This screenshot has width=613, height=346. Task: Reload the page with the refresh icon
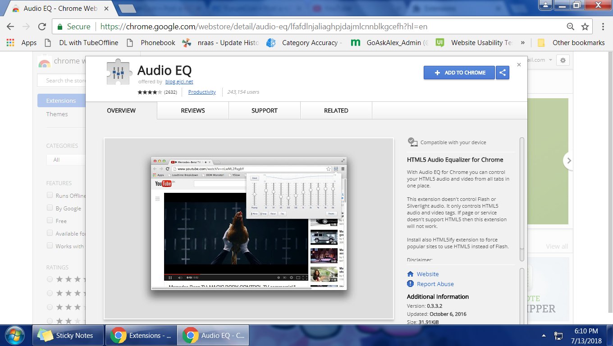pyautogui.click(x=42, y=27)
